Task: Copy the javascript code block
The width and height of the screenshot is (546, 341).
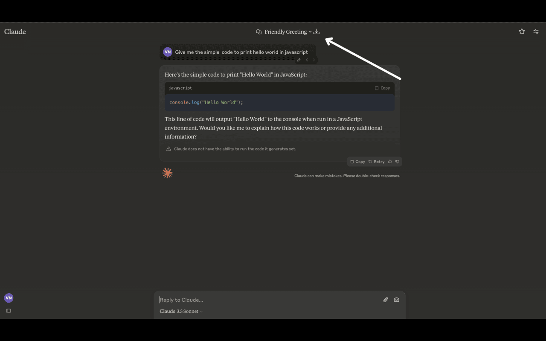Action: (x=382, y=88)
